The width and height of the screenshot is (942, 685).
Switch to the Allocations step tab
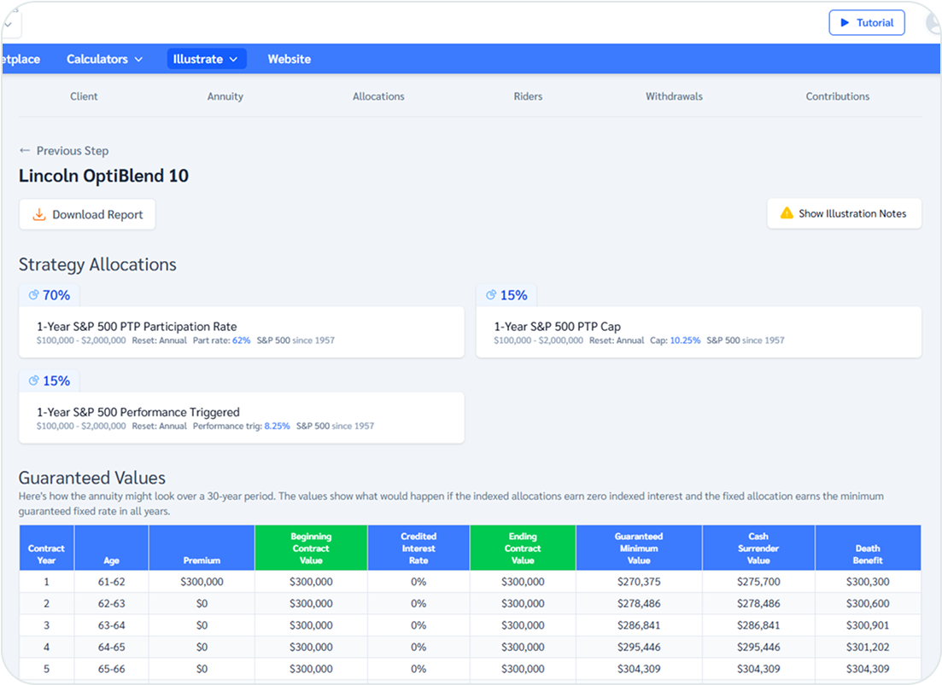[378, 96]
